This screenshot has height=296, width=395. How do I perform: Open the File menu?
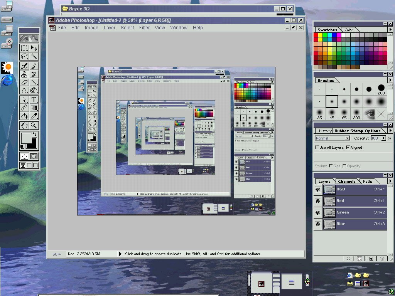[62, 28]
